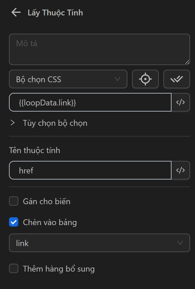The image size is (195, 289).
Task: Tick the Thêm hàng bổ sung checkbox
Action: point(14,269)
